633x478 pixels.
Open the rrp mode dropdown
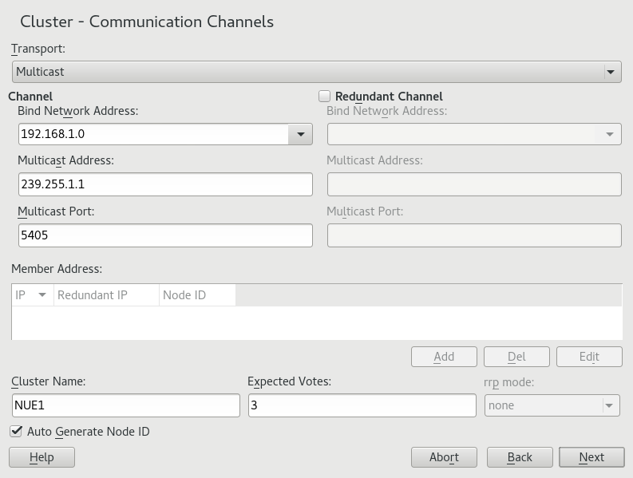(x=552, y=405)
